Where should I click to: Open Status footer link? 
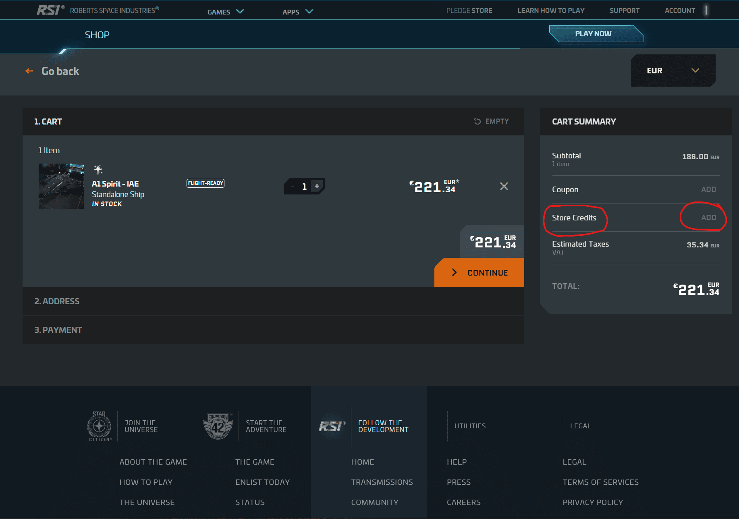tap(250, 502)
